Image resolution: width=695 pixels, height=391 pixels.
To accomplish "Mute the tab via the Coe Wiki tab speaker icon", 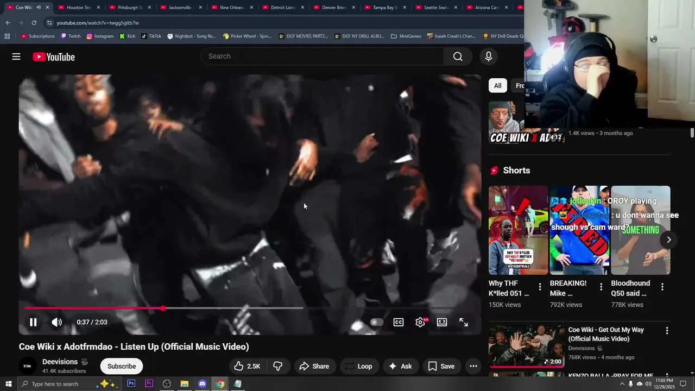I will click(x=39, y=8).
